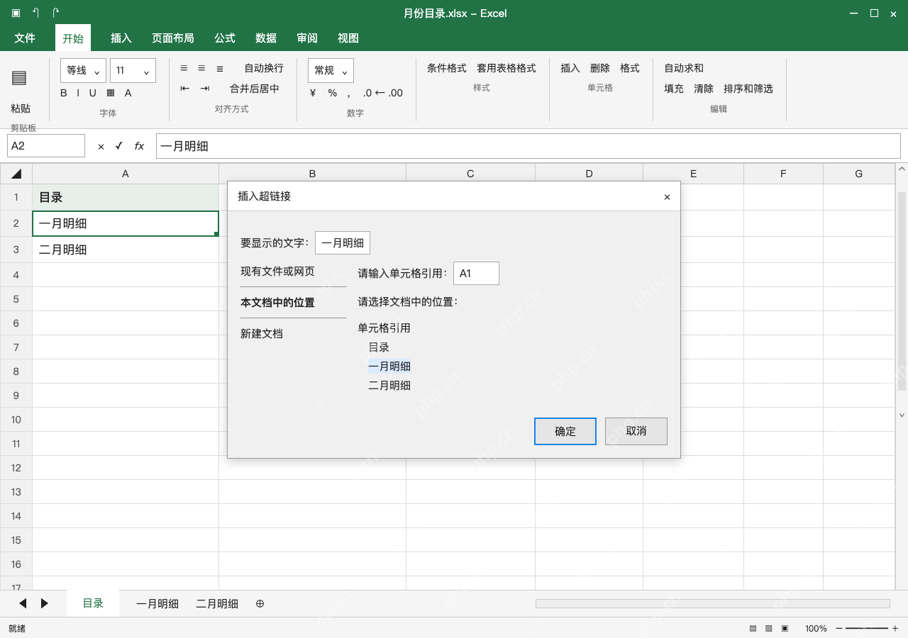Open the cell borders icon
Screen dimensions: 908x638
coord(111,93)
